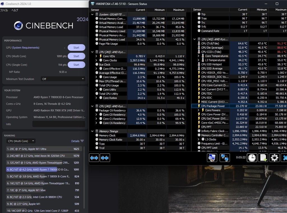The height and width of the screenshot is (213, 287).
Task: Click the Memory Timings chip icon
Action: tap(97, 131)
